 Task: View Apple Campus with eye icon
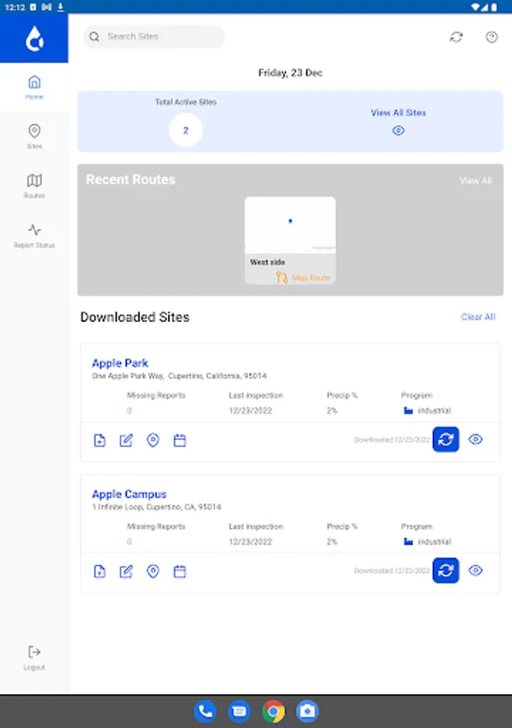(x=476, y=570)
